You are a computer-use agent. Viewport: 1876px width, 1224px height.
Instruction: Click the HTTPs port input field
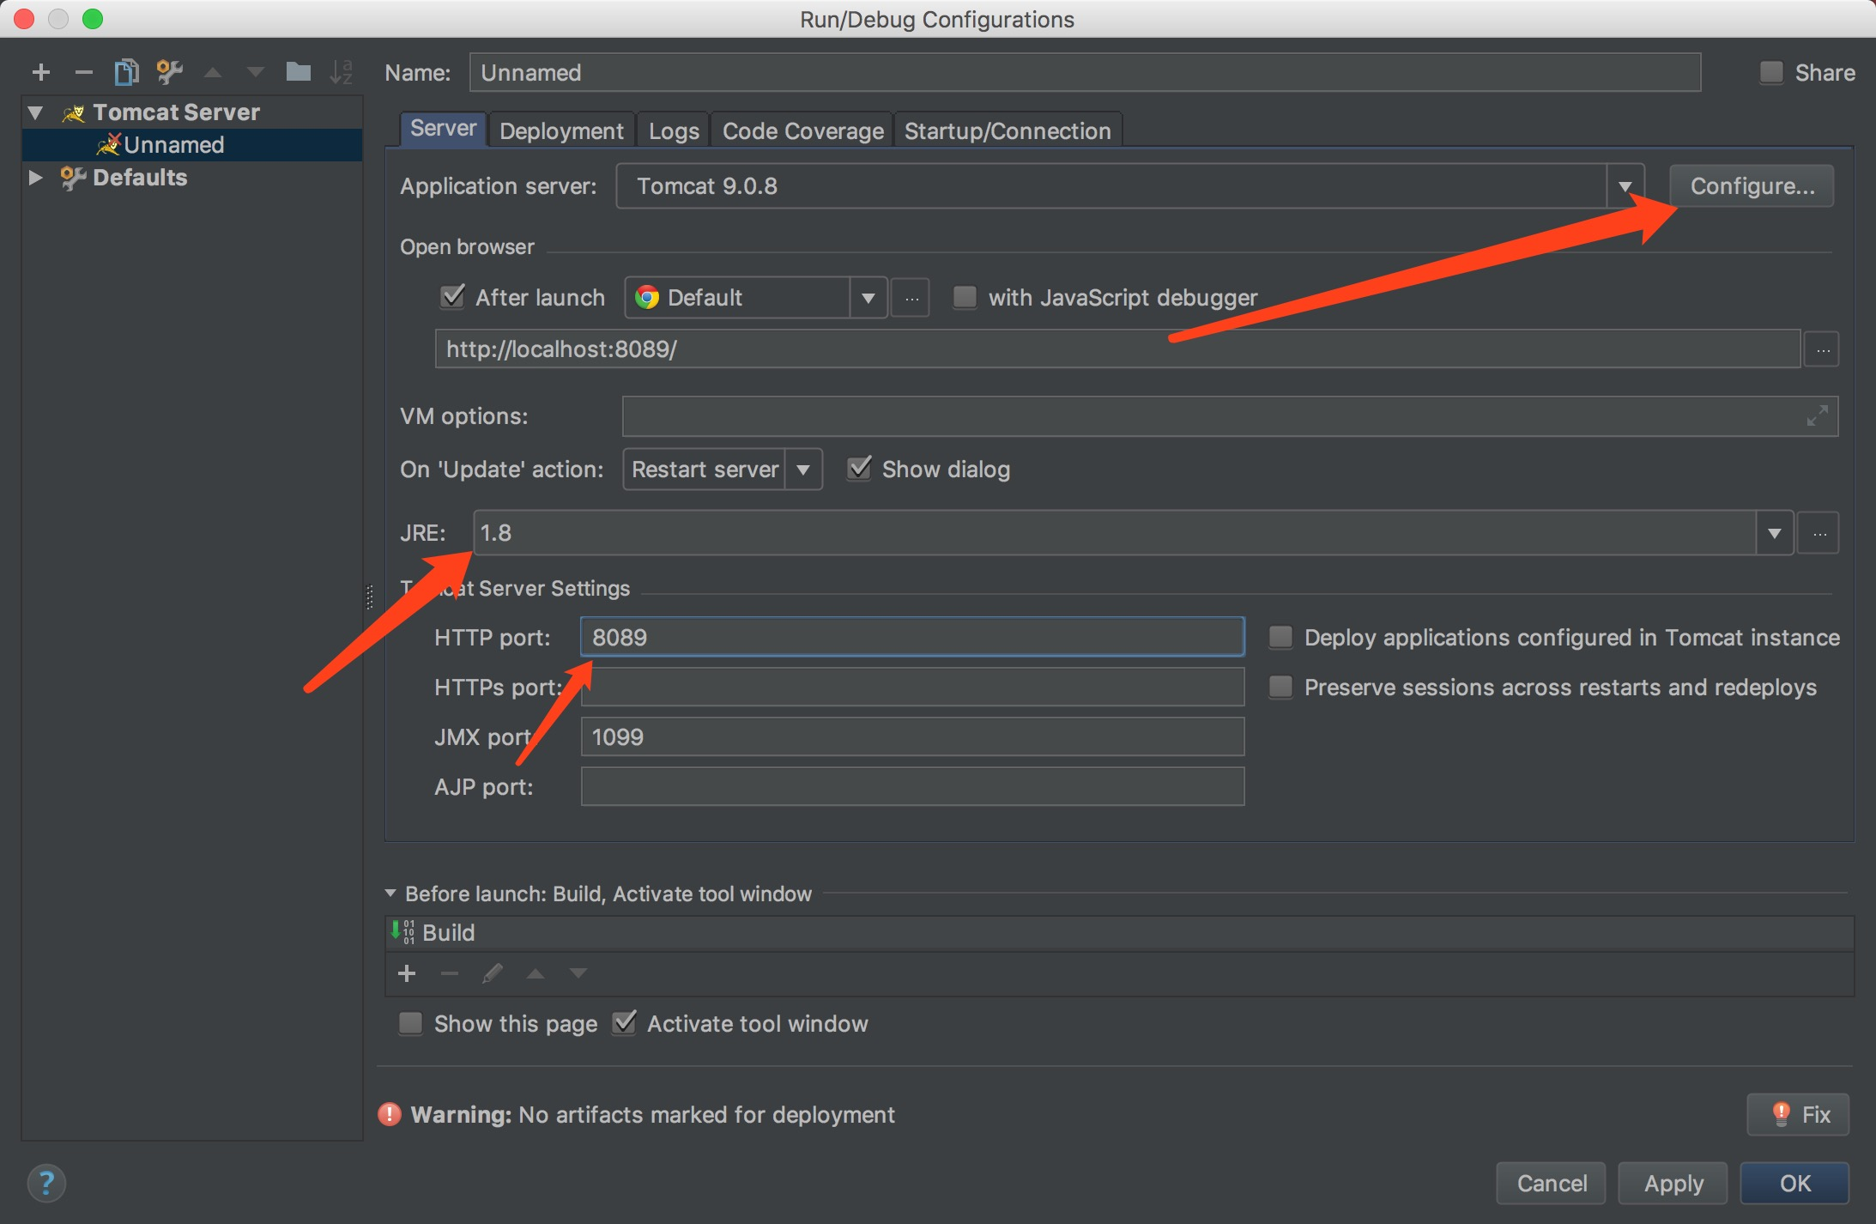tap(911, 688)
